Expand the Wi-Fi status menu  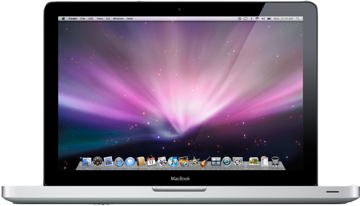(257, 18)
